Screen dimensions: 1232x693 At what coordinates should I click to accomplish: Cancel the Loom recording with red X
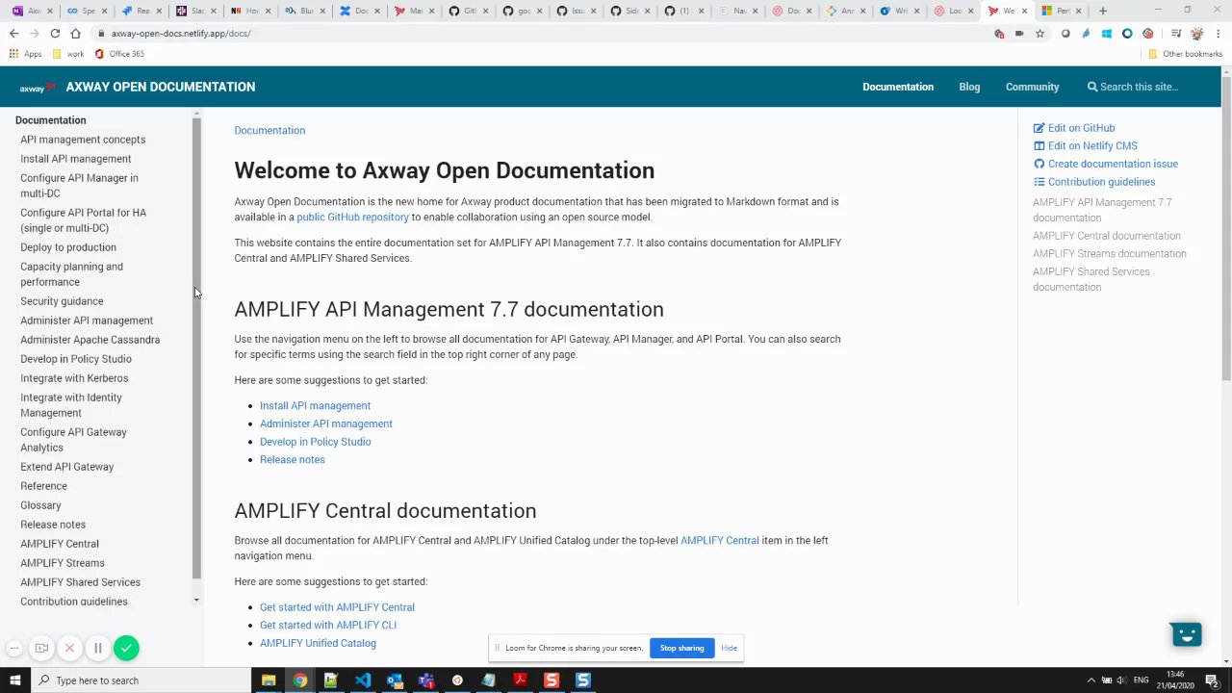pos(69,649)
